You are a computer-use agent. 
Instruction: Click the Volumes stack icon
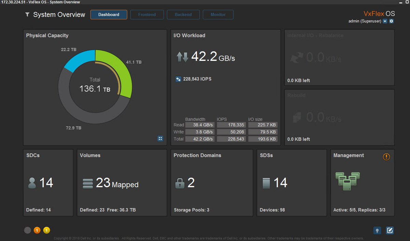(x=88, y=184)
